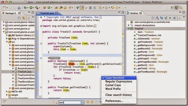
Task: Expand the META-INF folder
Action: [x=7, y=91]
